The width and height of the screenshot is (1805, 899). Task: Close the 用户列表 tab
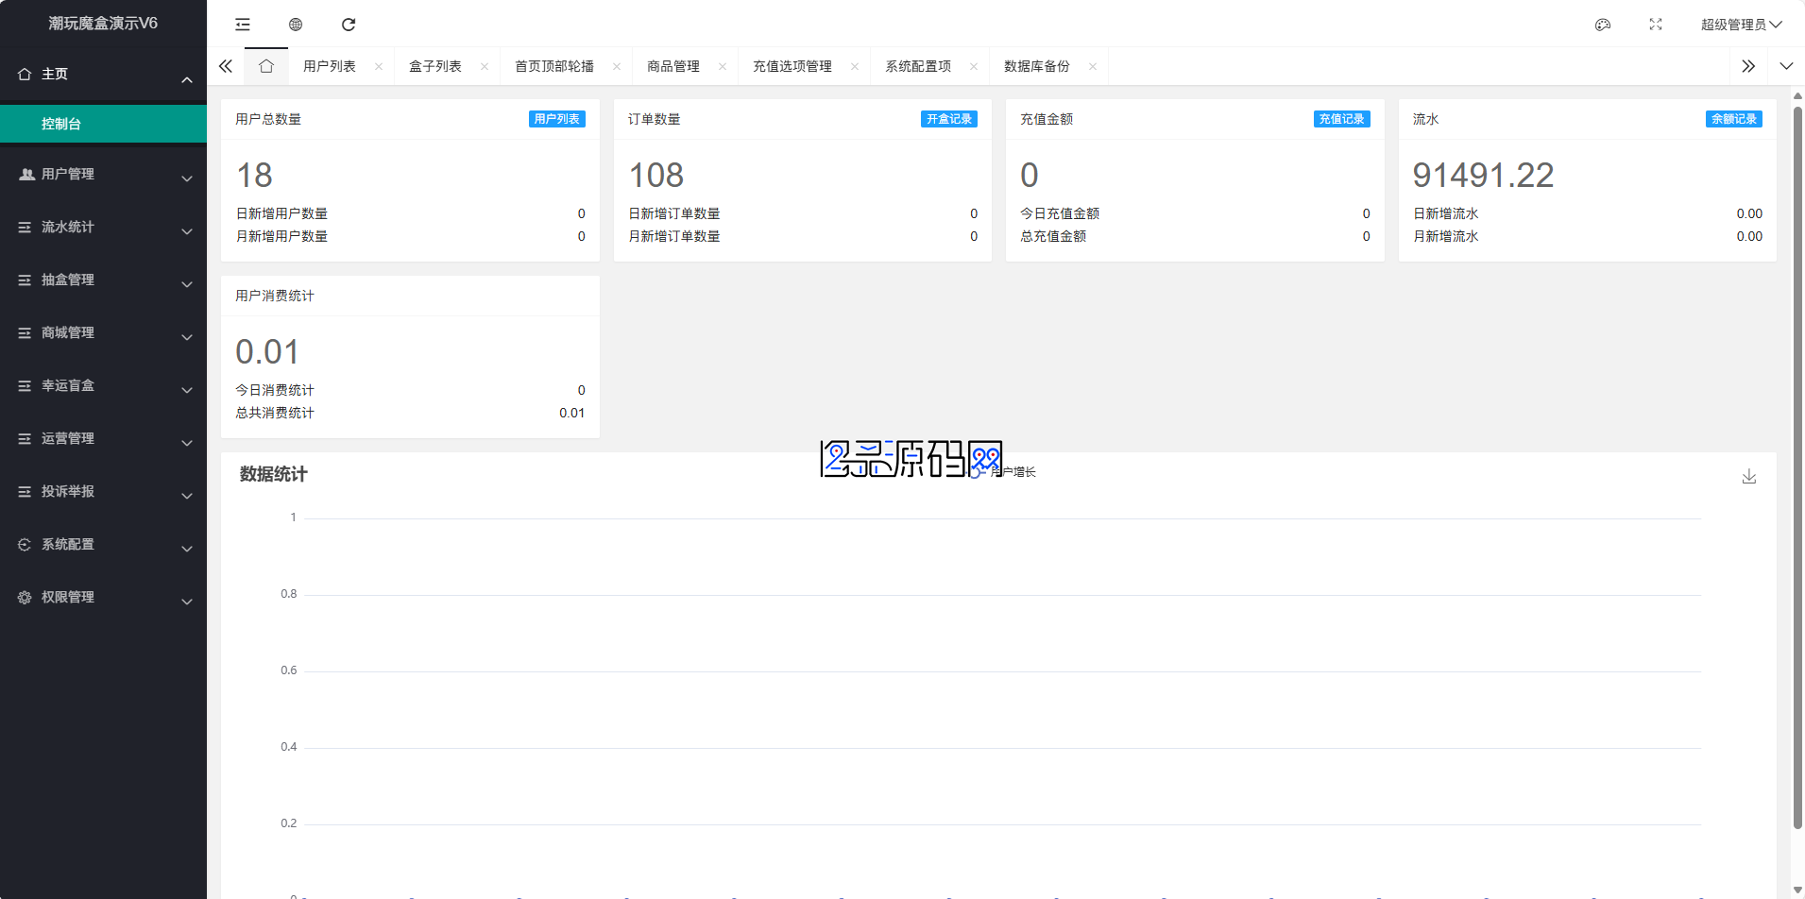pos(379,66)
